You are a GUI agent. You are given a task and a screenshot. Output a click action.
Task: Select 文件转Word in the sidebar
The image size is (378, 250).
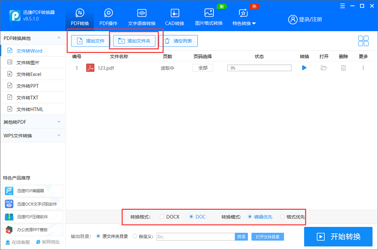[33, 51]
